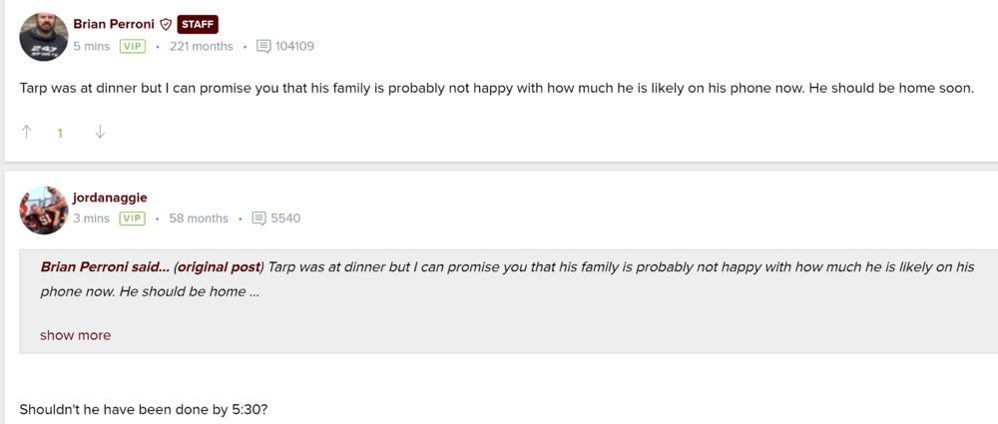Open jordanaggie's avatar image
Screen dimensions: 998x424
tap(44, 210)
